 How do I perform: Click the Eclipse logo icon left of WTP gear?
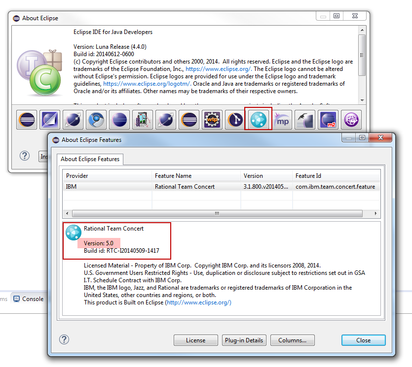(189, 120)
